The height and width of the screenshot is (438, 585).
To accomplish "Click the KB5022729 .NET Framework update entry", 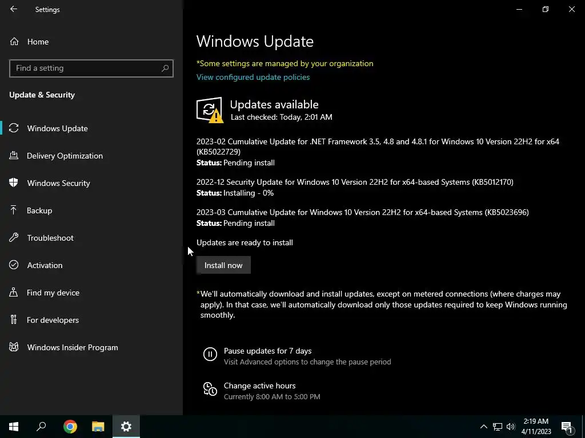I will 378,147.
